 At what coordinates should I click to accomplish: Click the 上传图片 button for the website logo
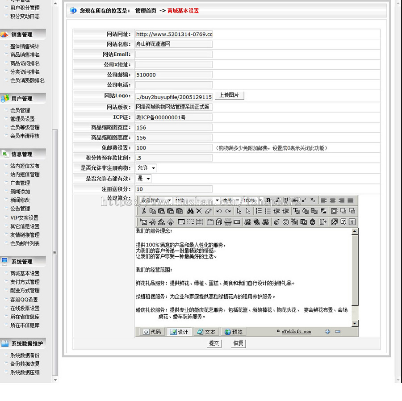[x=230, y=95]
